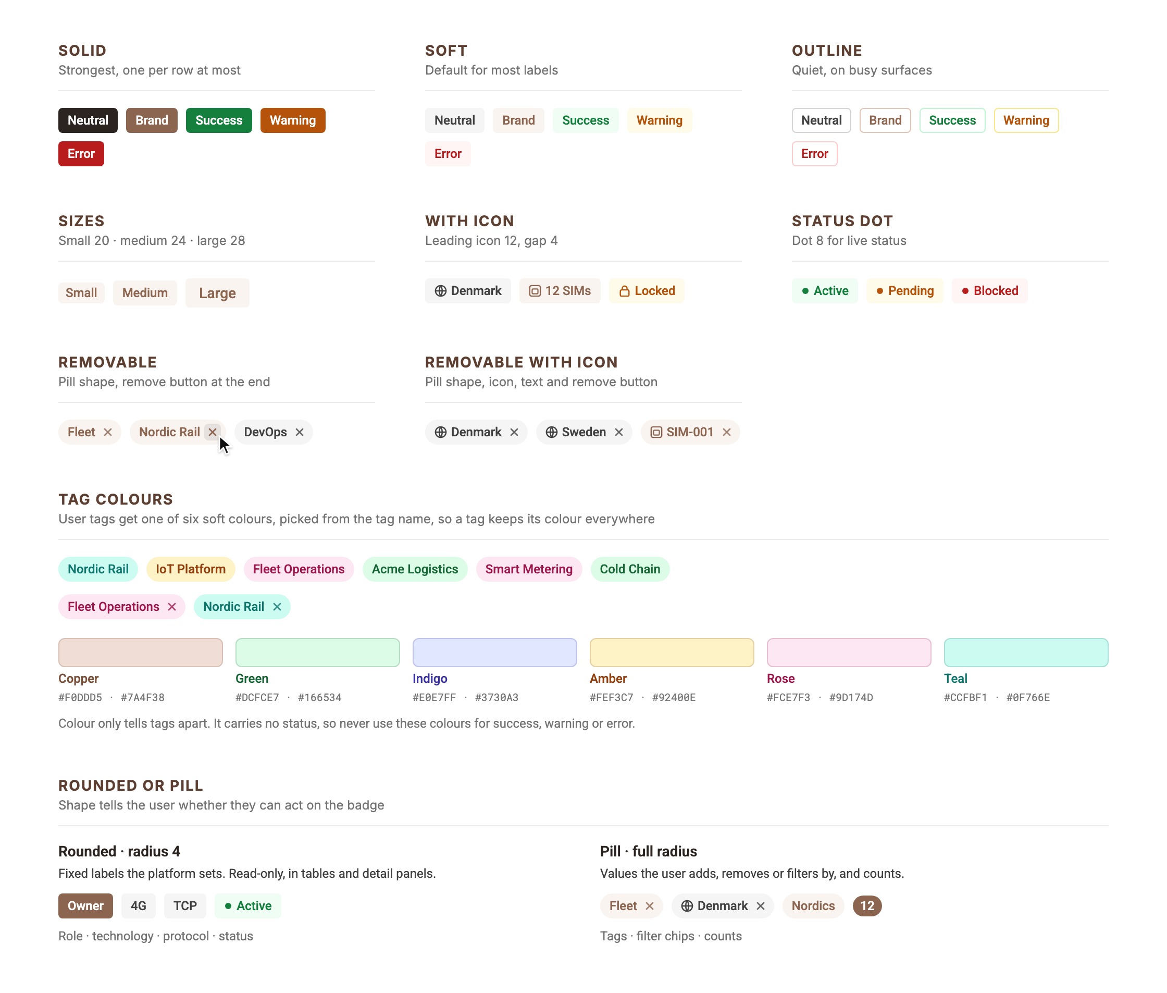Image resolution: width=1167 pixels, height=993 pixels.
Task: Click the Cold Chain tag
Action: tap(630, 569)
